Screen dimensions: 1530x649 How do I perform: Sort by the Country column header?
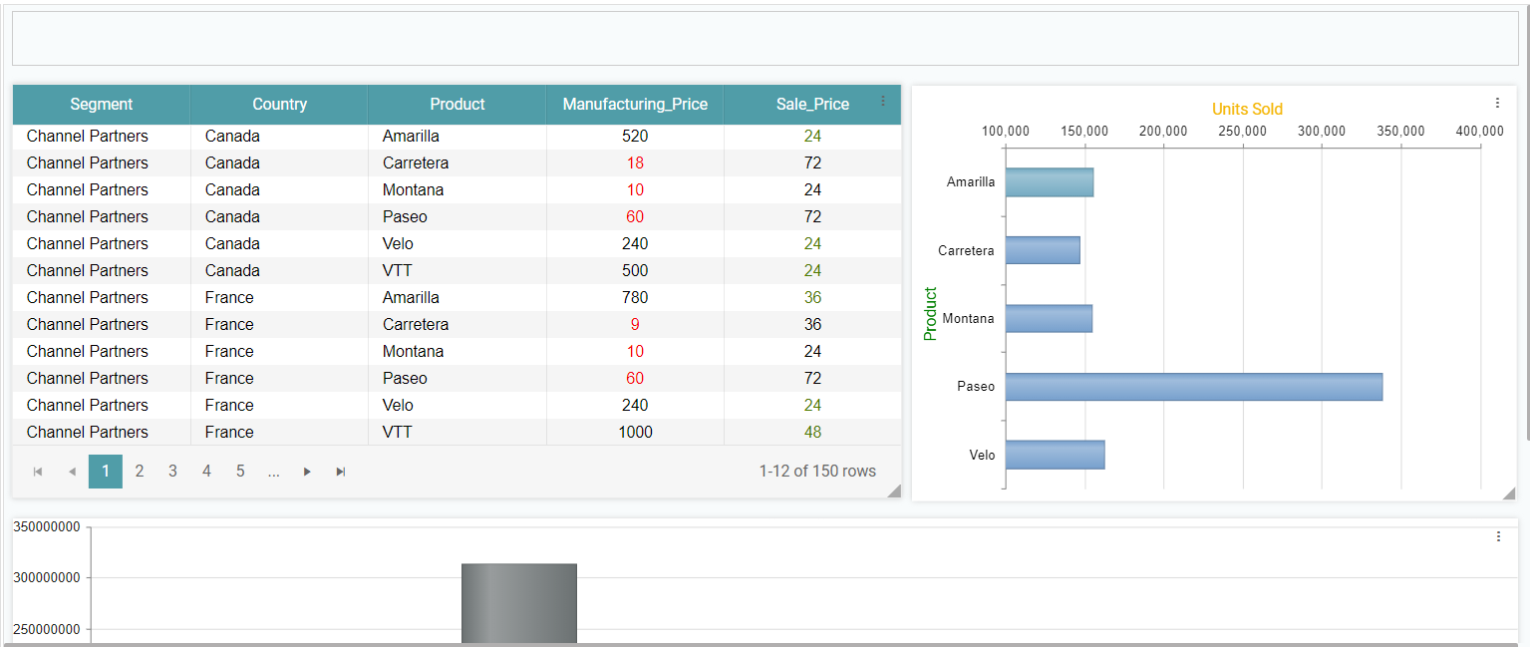279,105
